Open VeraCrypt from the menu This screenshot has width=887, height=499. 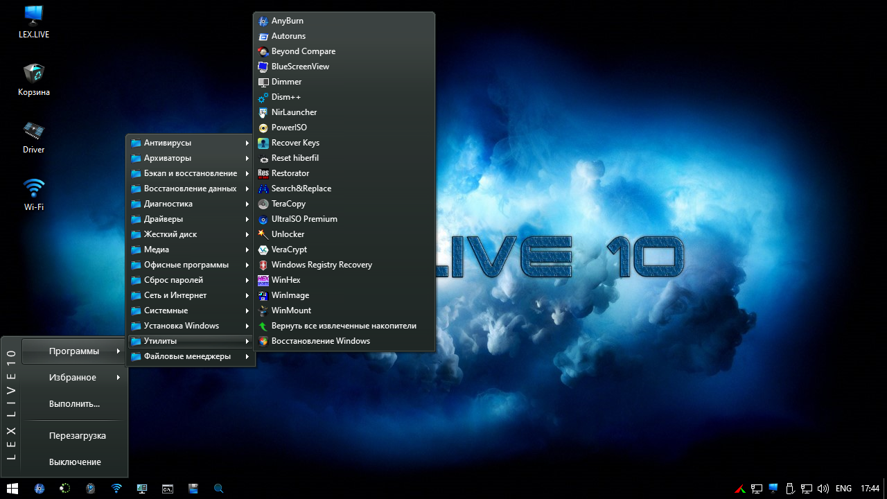(289, 249)
